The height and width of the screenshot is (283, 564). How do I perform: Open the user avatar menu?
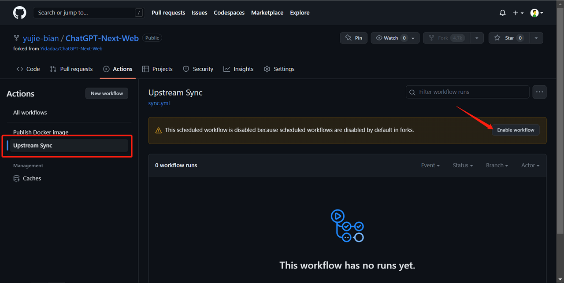point(536,13)
